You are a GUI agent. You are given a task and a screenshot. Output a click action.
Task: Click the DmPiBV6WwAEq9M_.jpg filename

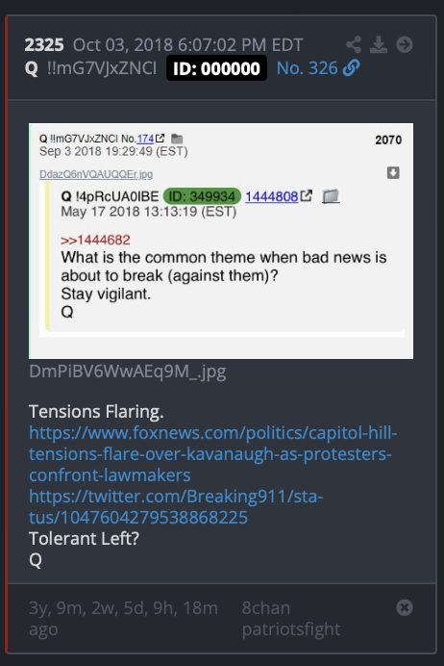128,371
